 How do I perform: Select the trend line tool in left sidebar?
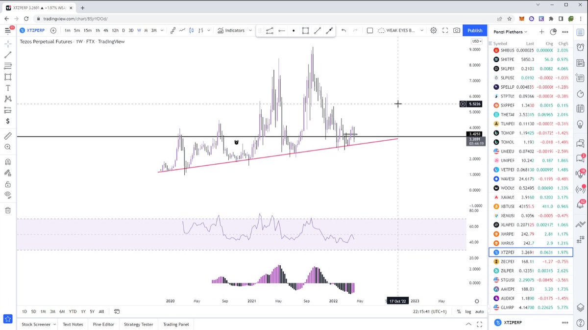click(8, 55)
